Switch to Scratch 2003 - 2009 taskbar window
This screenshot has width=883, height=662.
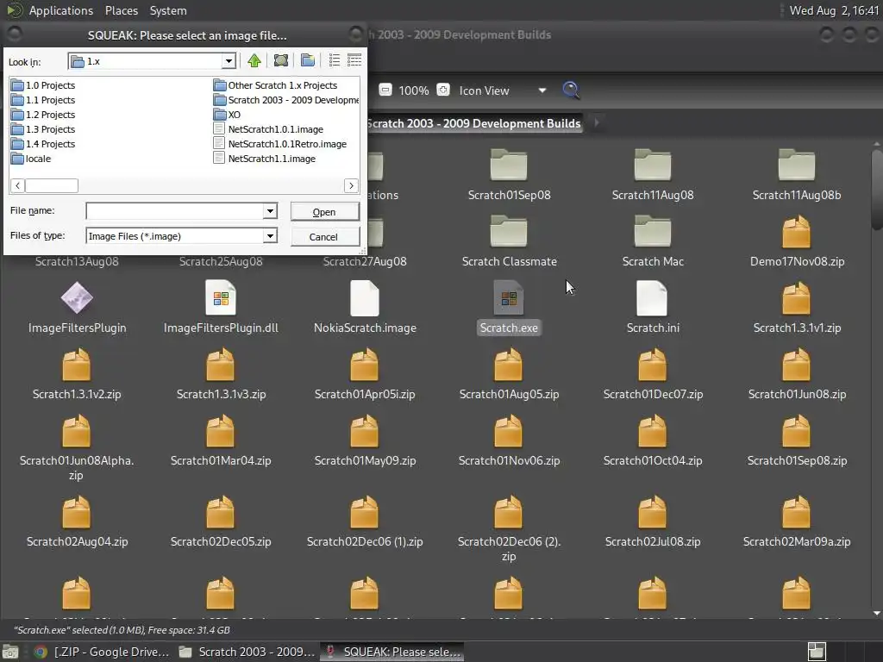tap(247, 652)
